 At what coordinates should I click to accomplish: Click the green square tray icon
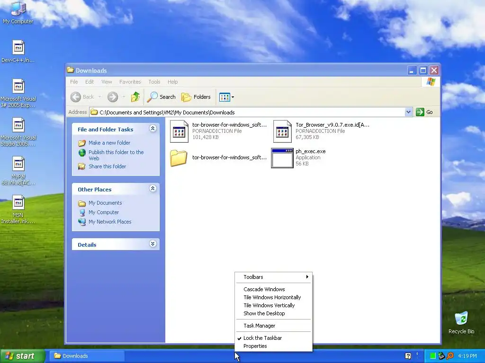pos(433,356)
